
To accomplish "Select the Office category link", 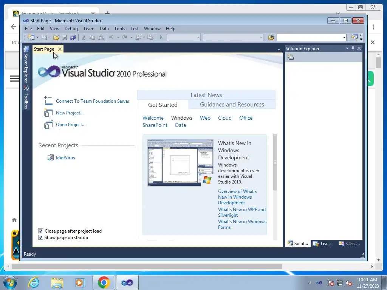I will coord(246,118).
